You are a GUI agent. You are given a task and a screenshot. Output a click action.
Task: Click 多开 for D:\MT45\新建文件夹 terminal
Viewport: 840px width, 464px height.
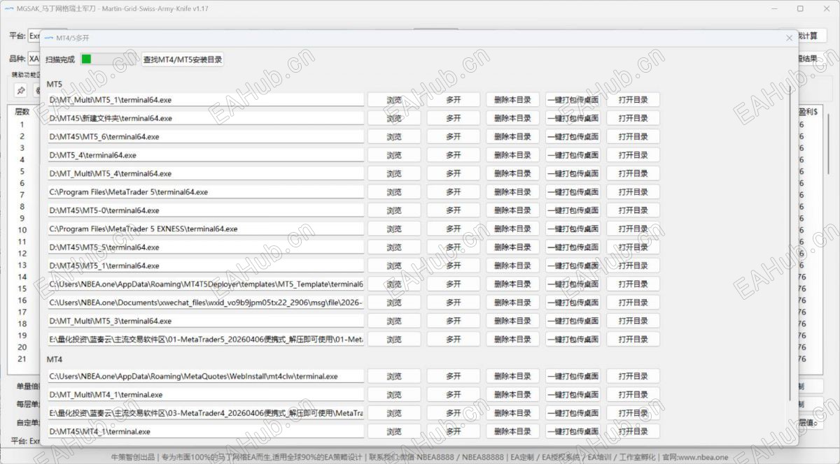454,118
